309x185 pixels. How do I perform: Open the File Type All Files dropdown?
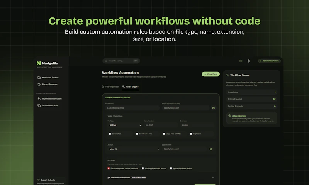(x=125, y=125)
